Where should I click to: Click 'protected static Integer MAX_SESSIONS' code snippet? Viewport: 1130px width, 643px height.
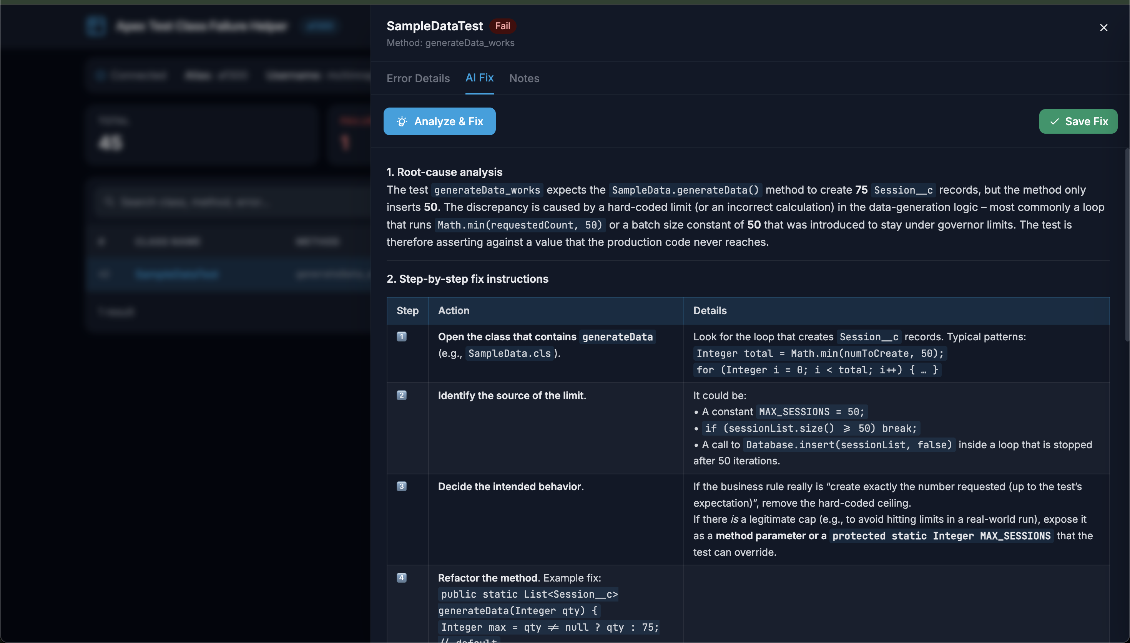click(941, 536)
